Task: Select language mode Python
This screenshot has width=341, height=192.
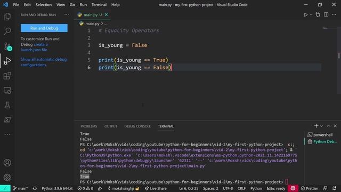Action: pos(256,188)
